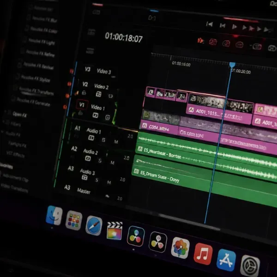Solo the Audio 3 track
The width and height of the screenshot is (277, 277).
(x=97, y=180)
